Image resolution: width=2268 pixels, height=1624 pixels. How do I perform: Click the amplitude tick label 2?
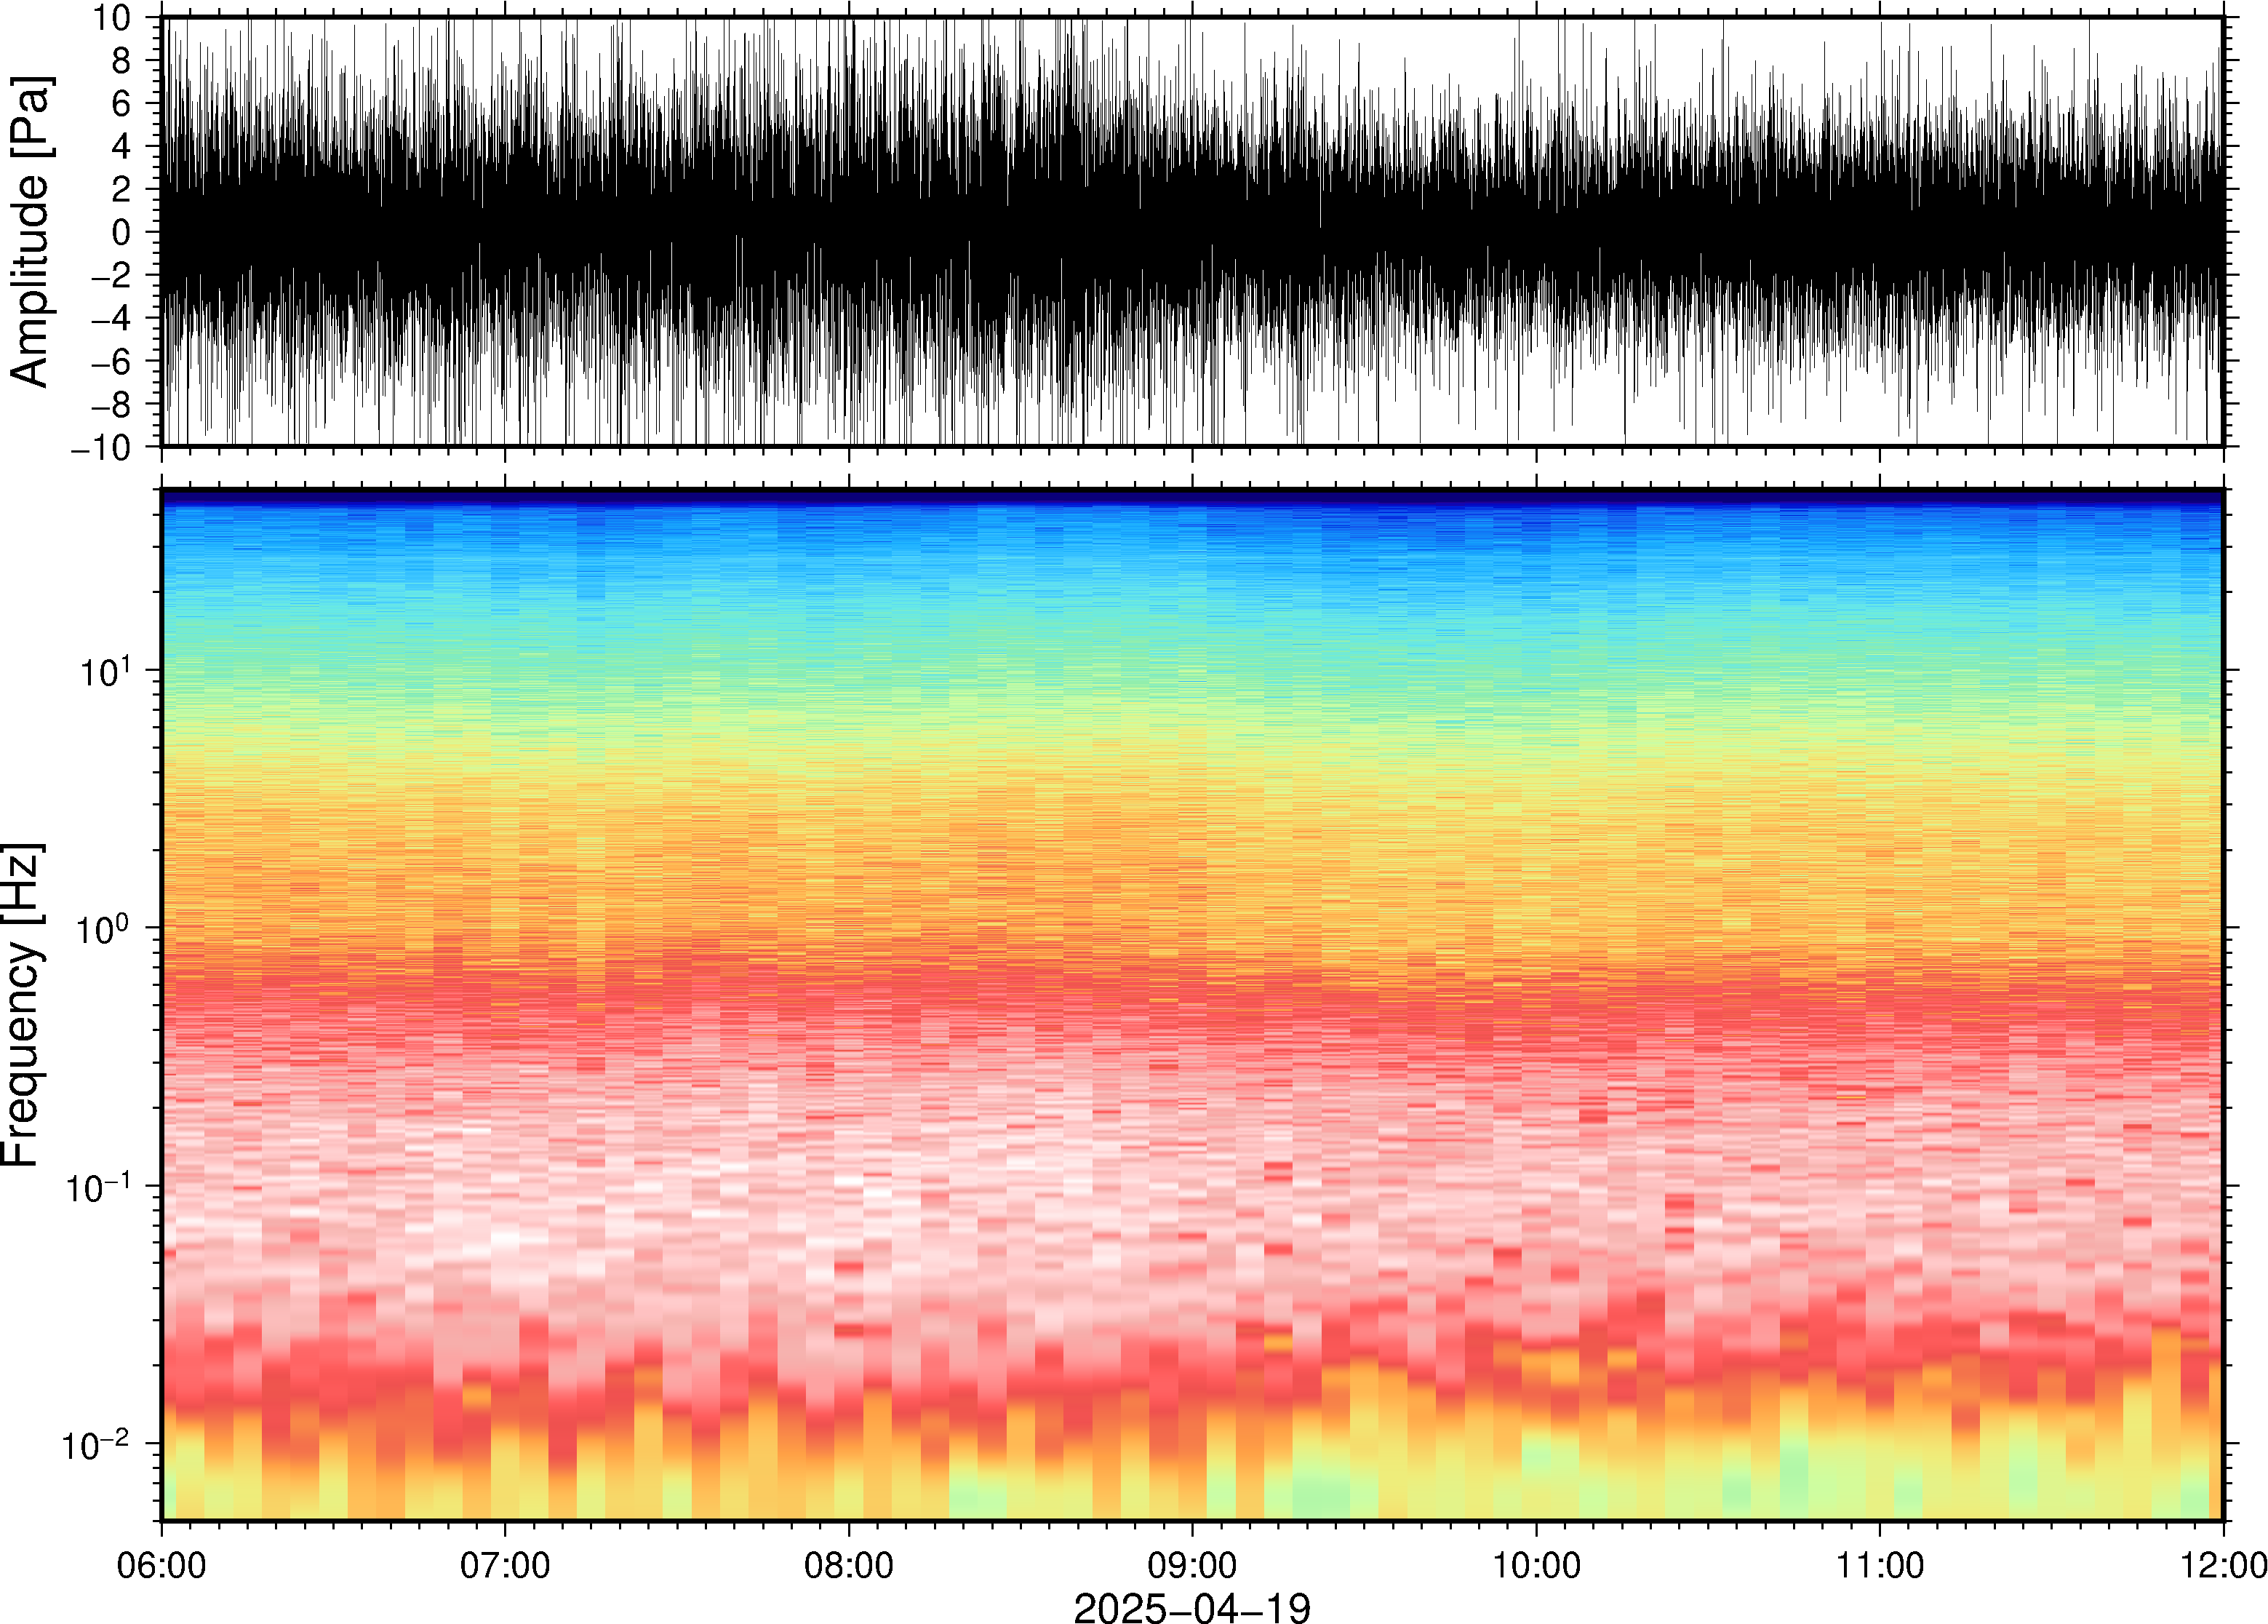coord(122,189)
